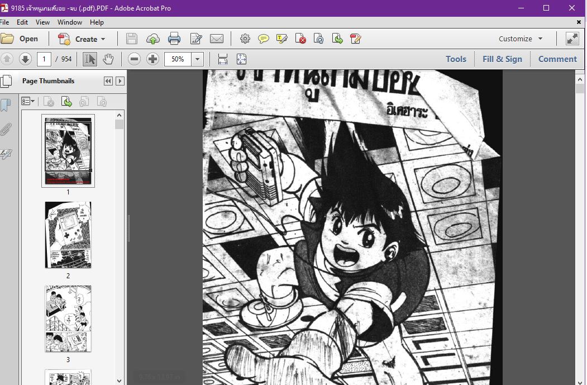Click the Open file button
The height and width of the screenshot is (385, 587).
[x=20, y=39]
